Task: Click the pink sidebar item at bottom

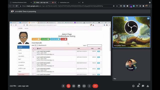Action: [23, 74]
